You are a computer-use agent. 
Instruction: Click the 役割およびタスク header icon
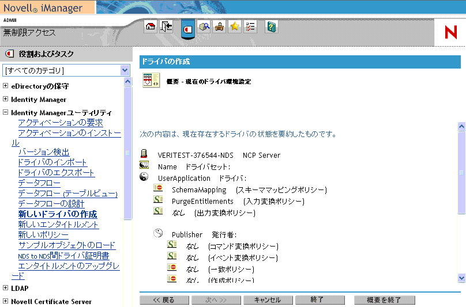(x=9, y=54)
